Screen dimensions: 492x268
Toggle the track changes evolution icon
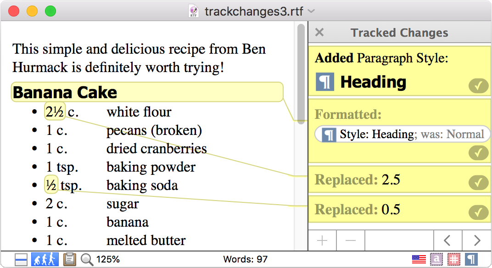[45, 260]
